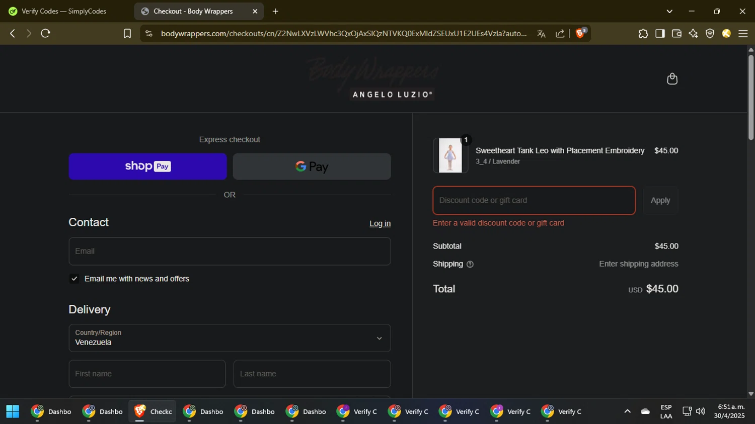Image resolution: width=755 pixels, height=424 pixels.
Task: Open the OneDrive cloud tray icon
Action: click(x=645, y=411)
